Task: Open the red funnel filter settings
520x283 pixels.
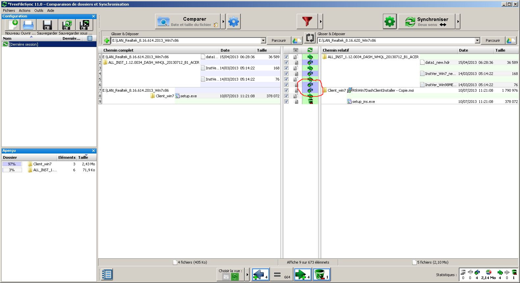Action: [307, 22]
